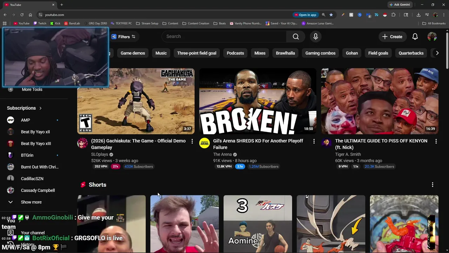Screen dimensions: 449x253
Task: Open the Content Creation bookmarks folder
Action: pos(196,24)
